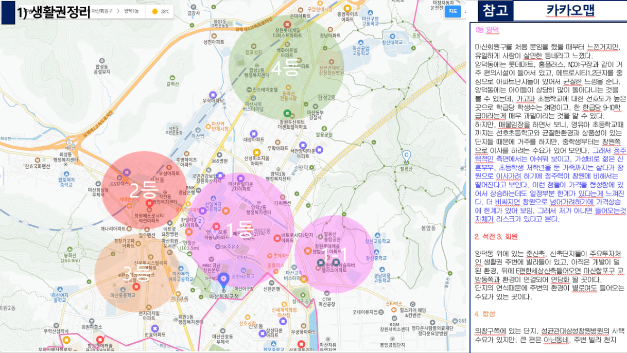The width and height of the screenshot is (627, 353).
Task: Click the CTR 마산공장 label
Action: click(326, 302)
